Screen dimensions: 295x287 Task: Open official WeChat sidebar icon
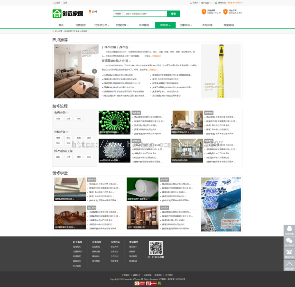289,242
